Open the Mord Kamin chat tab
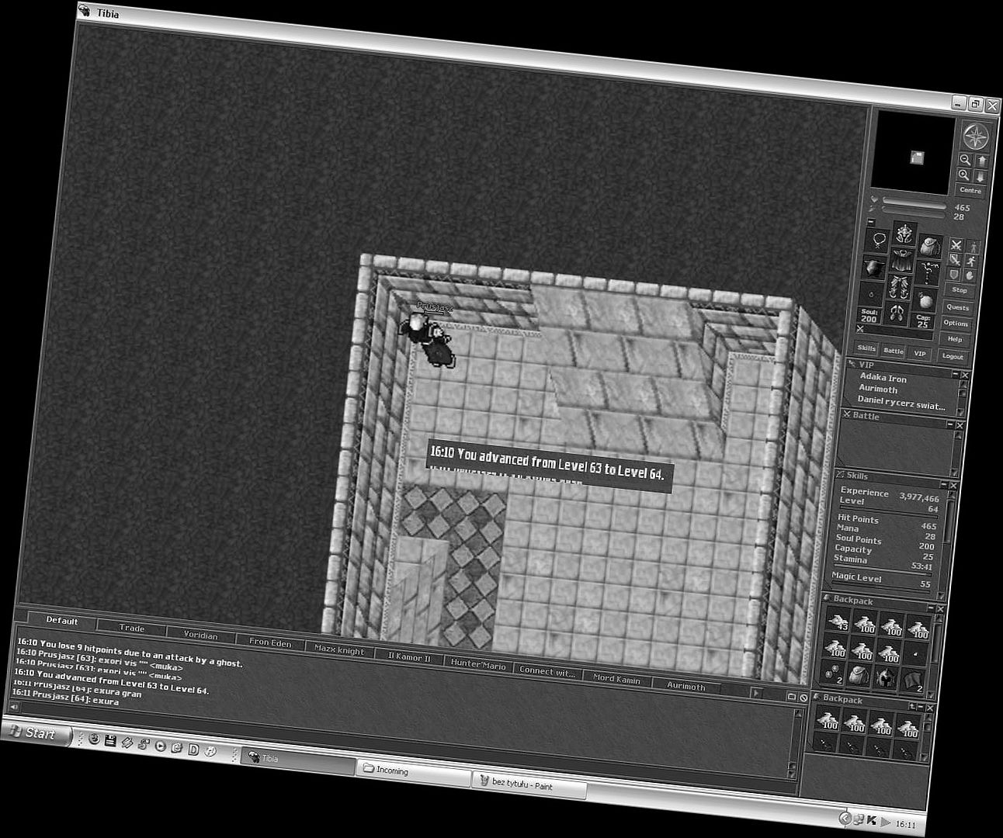 [x=617, y=678]
